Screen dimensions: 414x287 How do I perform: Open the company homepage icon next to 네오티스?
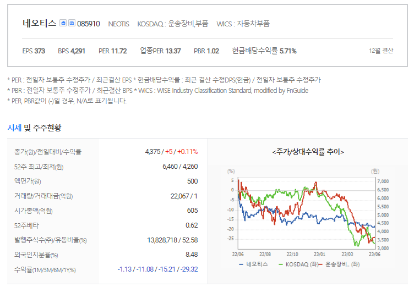63,23
